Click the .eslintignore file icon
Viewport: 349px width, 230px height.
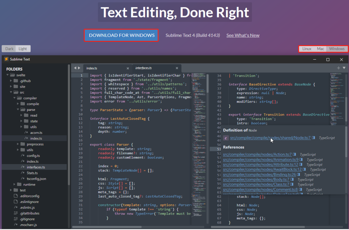pyautogui.click(x=16, y=202)
